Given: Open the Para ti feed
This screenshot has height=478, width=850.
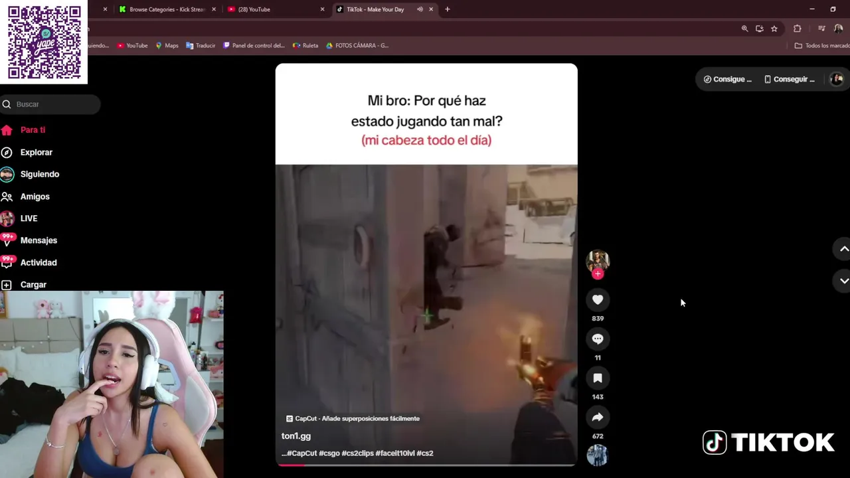Looking at the screenshot, I should 33,130.
